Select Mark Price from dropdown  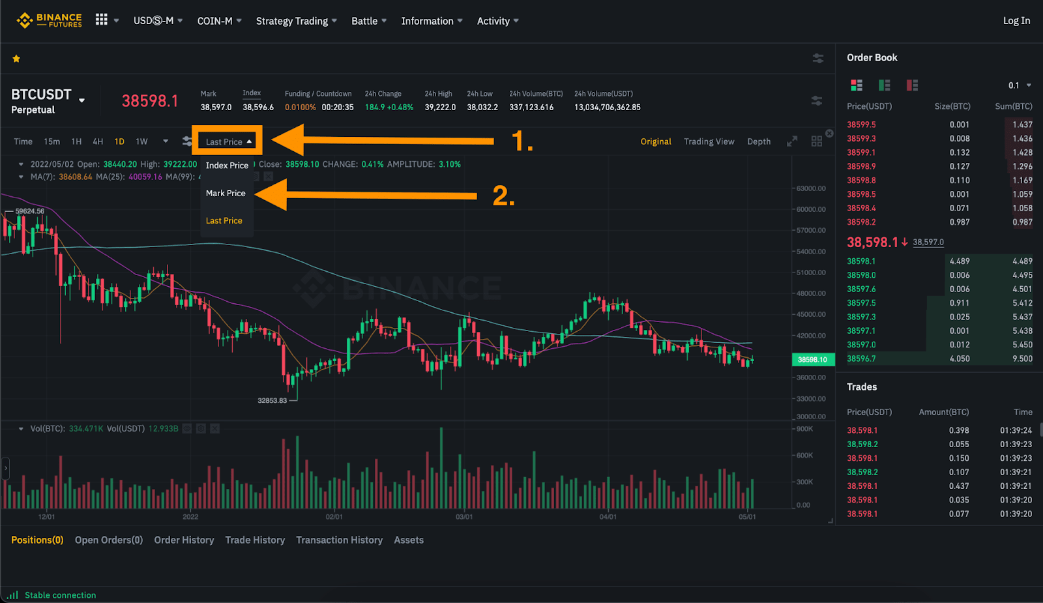[226, 193]
